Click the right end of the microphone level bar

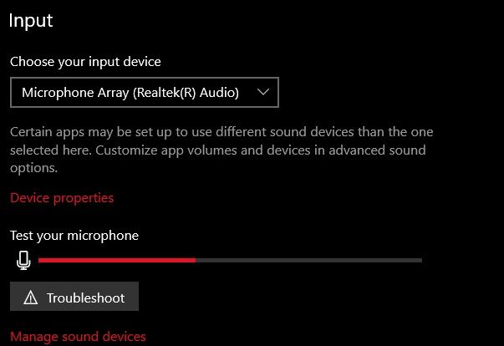tap(420, 260)
